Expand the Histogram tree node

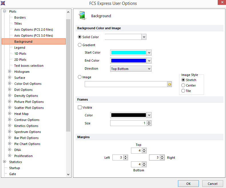pos(10,72)
